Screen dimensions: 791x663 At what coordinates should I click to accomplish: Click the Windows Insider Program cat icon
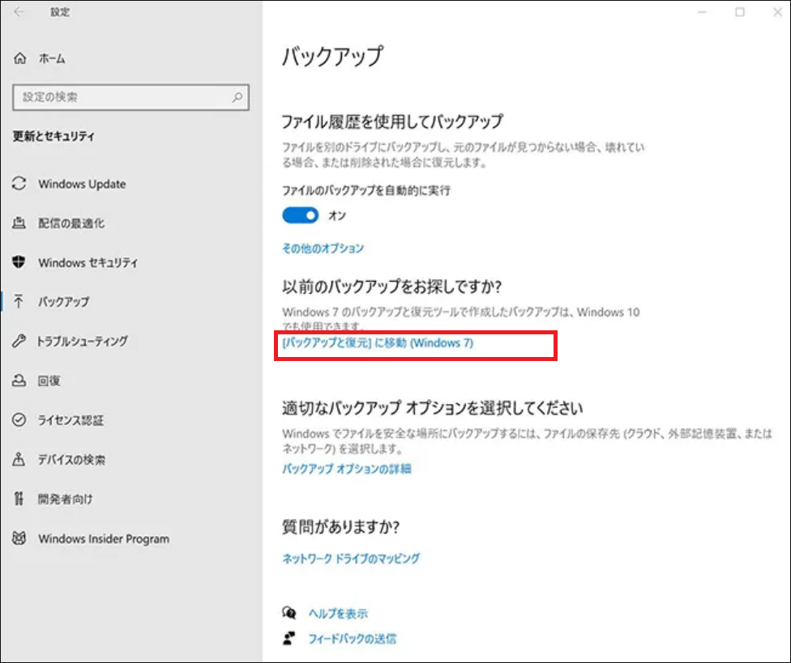click(19, 538)
